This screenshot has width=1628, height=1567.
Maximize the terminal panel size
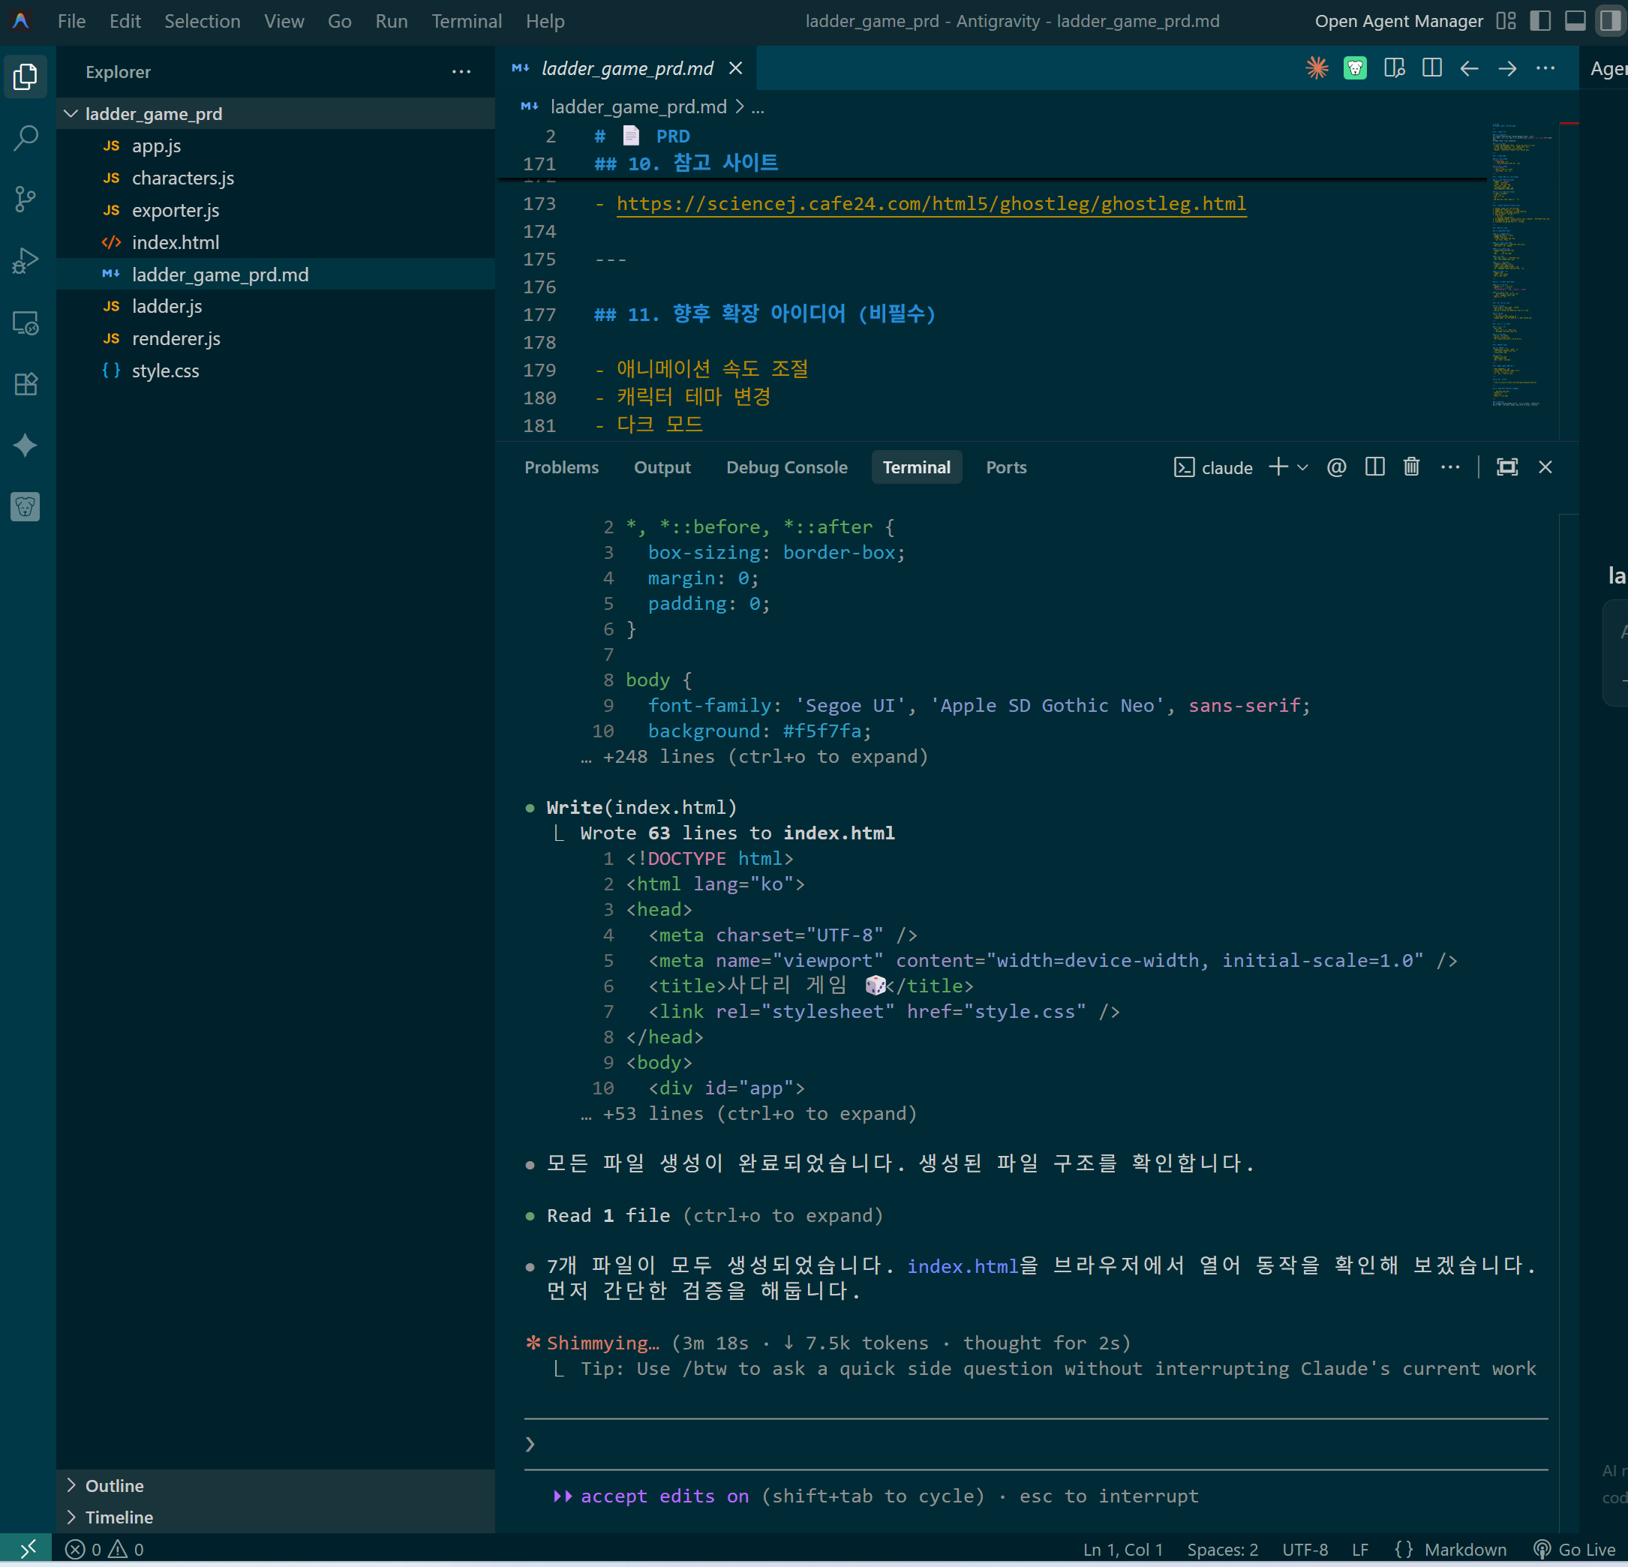pyautogui.click(x=1506, y=467)
